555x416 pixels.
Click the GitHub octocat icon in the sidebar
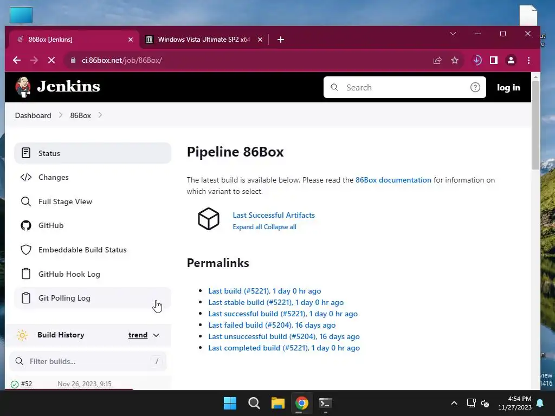tap(26, 225)
